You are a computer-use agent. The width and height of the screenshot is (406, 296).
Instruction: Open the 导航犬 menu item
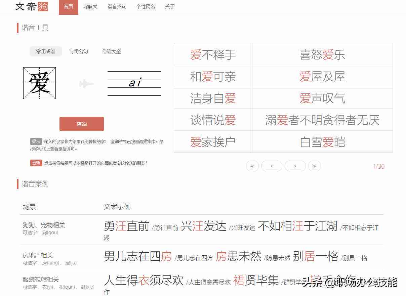(x=90, y=6)
